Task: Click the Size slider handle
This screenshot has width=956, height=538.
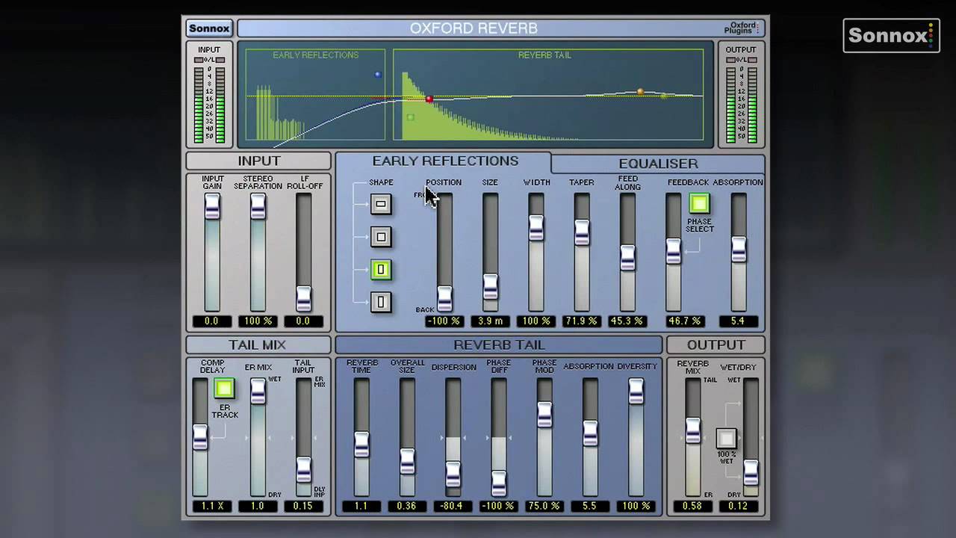Action: tap(490, 287)
